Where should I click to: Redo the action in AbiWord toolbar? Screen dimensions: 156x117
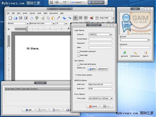[x=70, y=18]
